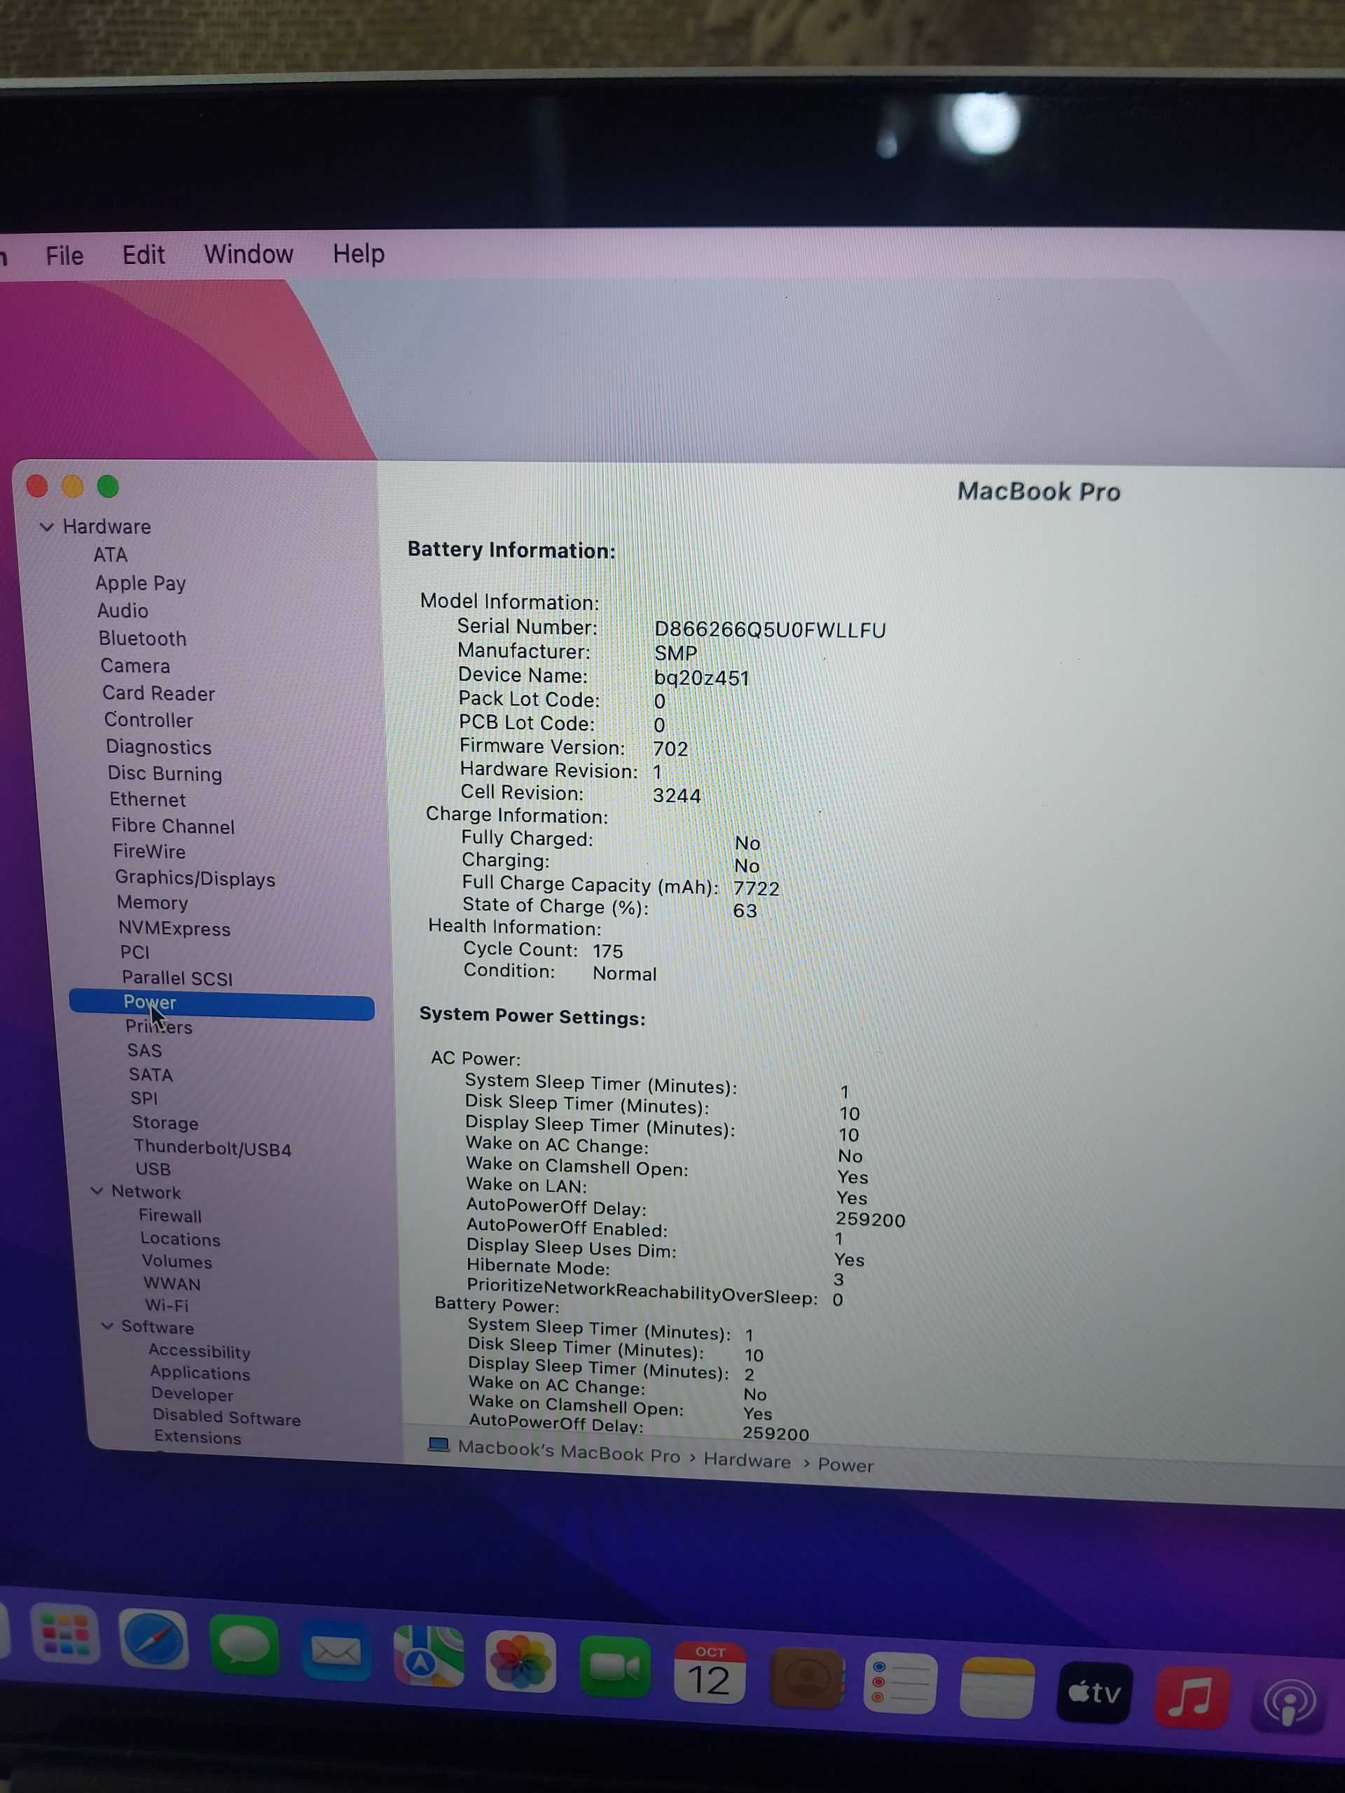Open the Window menu

(x=248, y=254)
